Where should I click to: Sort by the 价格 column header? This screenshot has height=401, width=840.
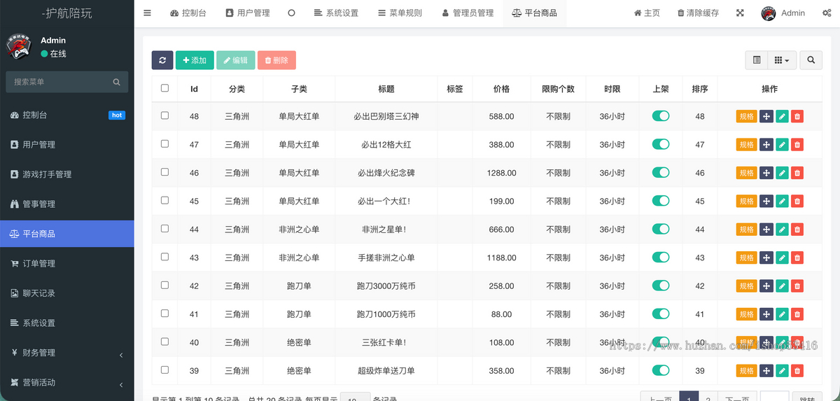501,89
